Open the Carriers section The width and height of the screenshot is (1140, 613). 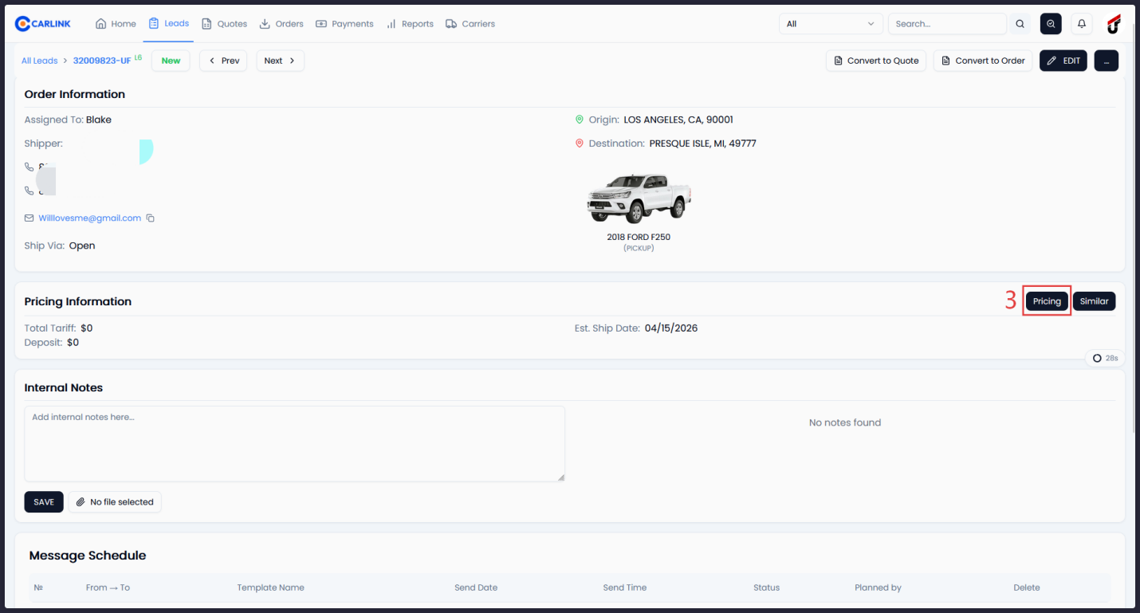coord(470,23)
